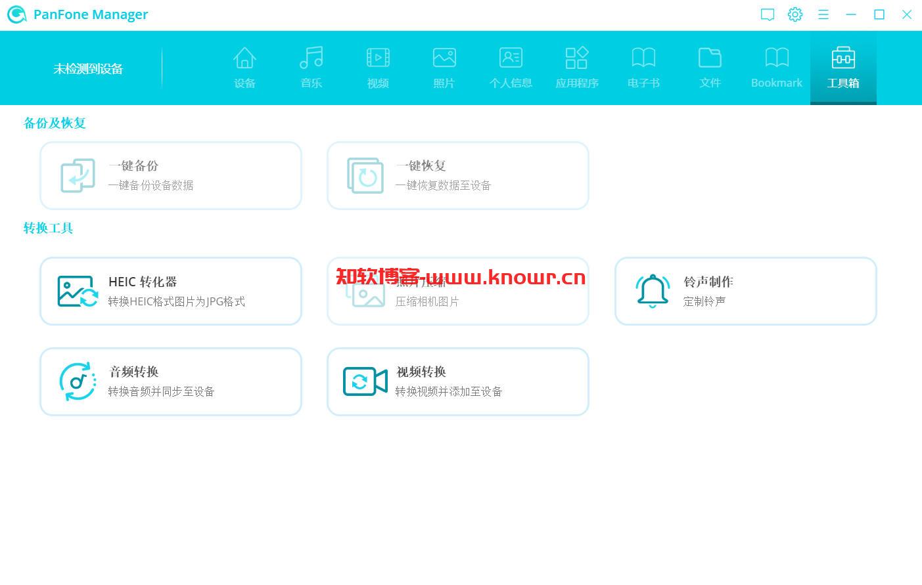Open the Bookmark book icon

click(777, 58)
